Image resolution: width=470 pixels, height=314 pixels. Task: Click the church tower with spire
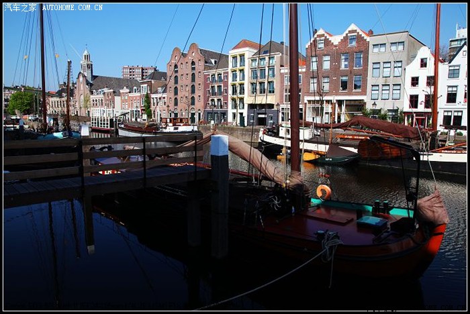pyautogui.click(x=87, y=65)
